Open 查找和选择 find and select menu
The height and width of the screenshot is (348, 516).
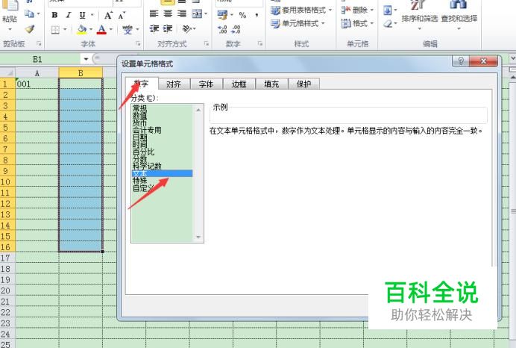[x=459, y=16]
